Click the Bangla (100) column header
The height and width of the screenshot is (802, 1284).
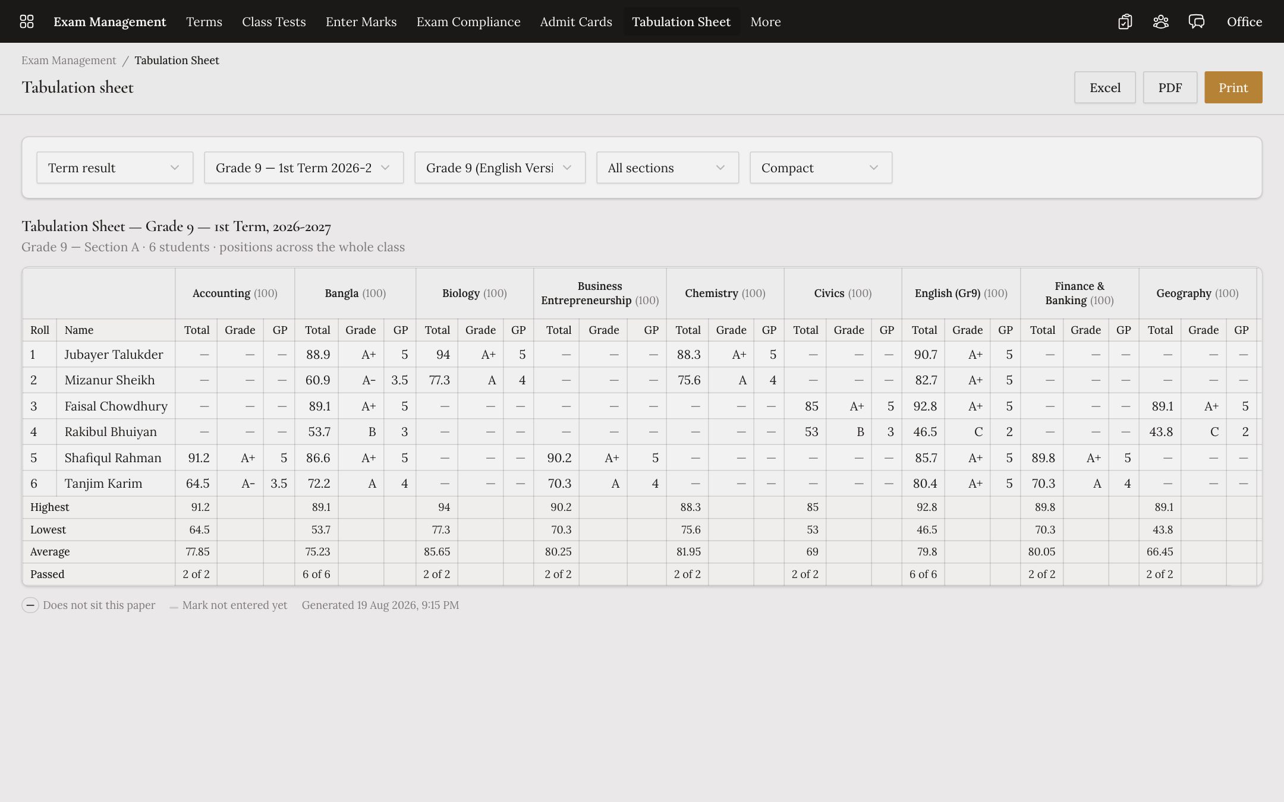pos(355,293)
